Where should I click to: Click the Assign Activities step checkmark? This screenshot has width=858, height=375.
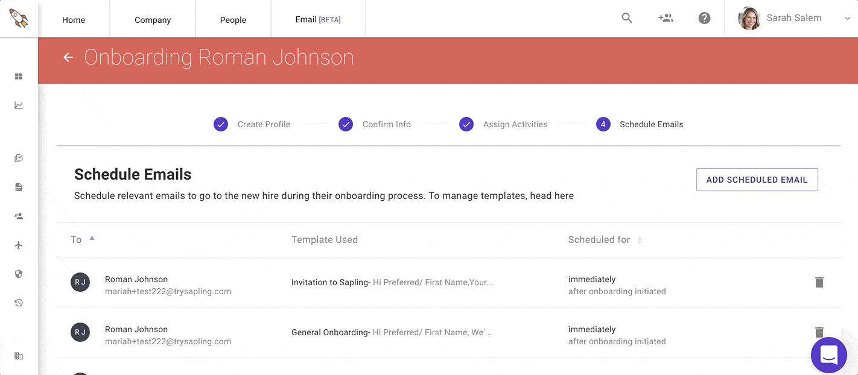click(466, 124)
